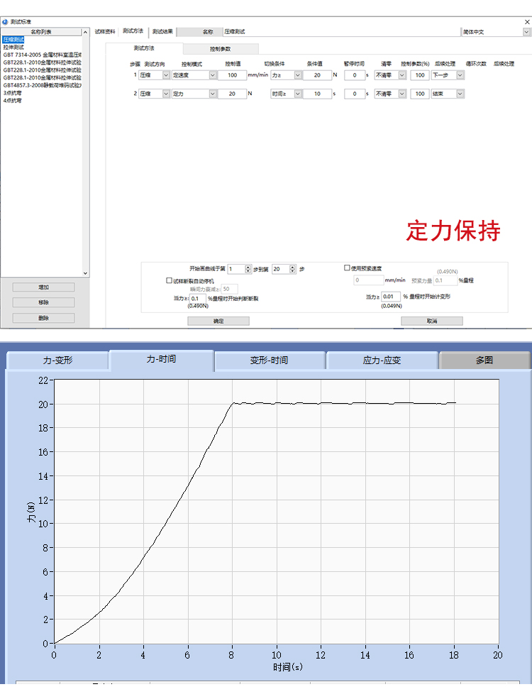This screenshot has width=532, height=699.
Task: Switch to the 多图 tab
Action: pos(484,360)
